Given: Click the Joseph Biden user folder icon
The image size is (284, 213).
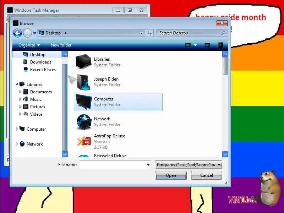Looking at the screenshot, I should [x=83, y=82].
